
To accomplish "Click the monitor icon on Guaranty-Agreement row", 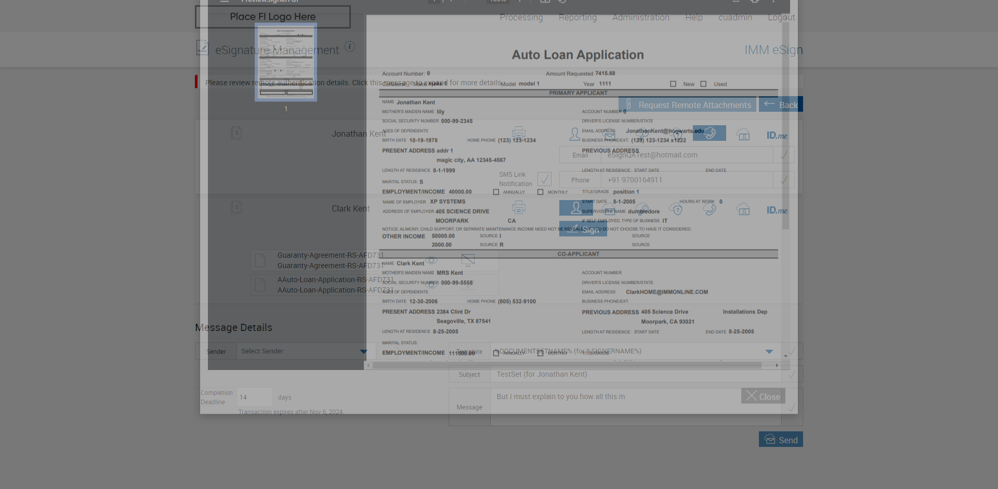I will (x=468, y=260).
